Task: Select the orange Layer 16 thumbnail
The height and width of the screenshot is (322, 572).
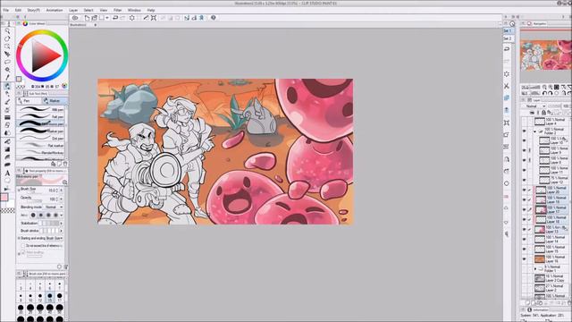Action: (540, 259)
